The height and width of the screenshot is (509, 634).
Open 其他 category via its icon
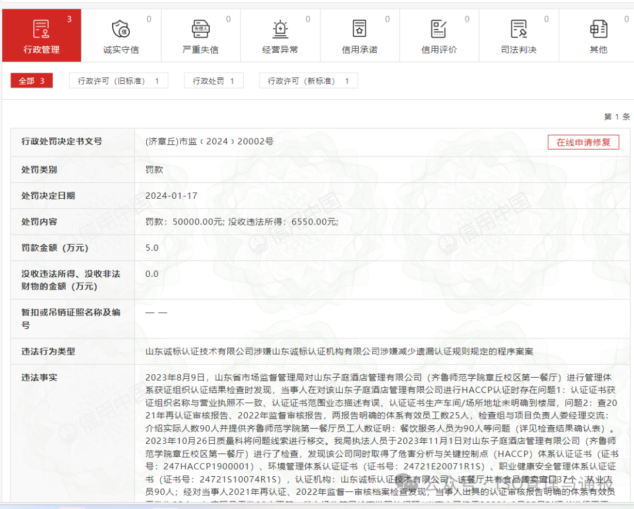598,28
